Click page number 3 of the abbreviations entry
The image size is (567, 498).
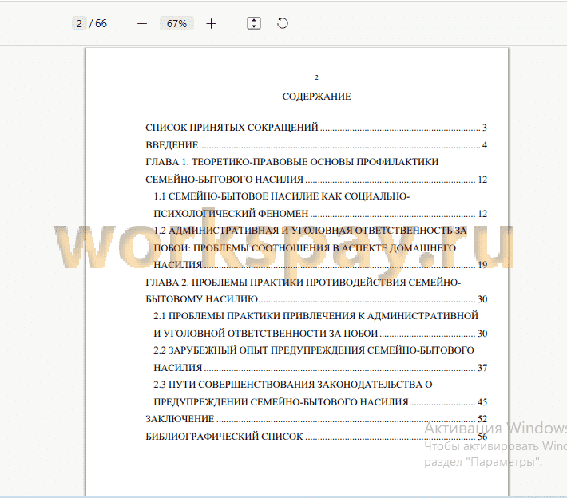pos(485,128)
